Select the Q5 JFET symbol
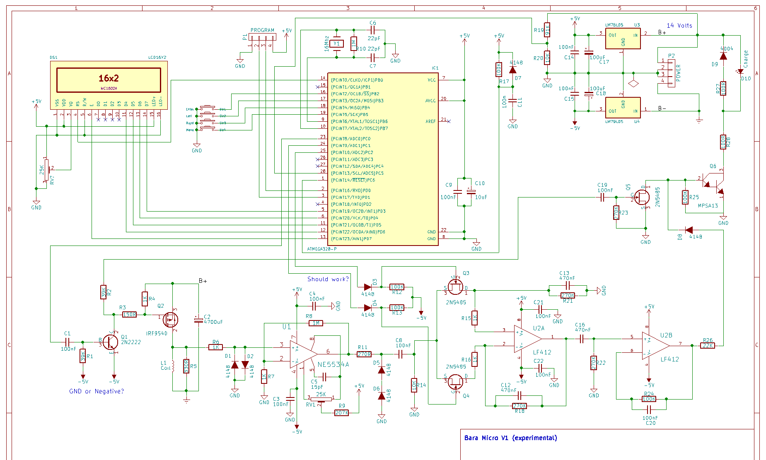Image resolution: width=766 pixels, height=460 pixels. point(642,197)
